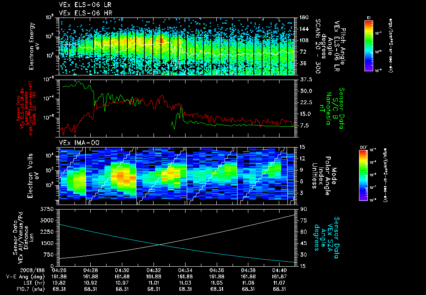Viewport: 426px width, 295px height.
Task: Click the 45 tick on the SZA axis
Action: 303,243
